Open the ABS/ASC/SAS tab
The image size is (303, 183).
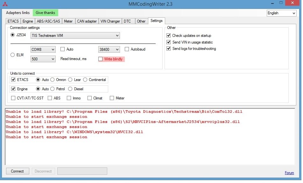click(x=48, y=21)
